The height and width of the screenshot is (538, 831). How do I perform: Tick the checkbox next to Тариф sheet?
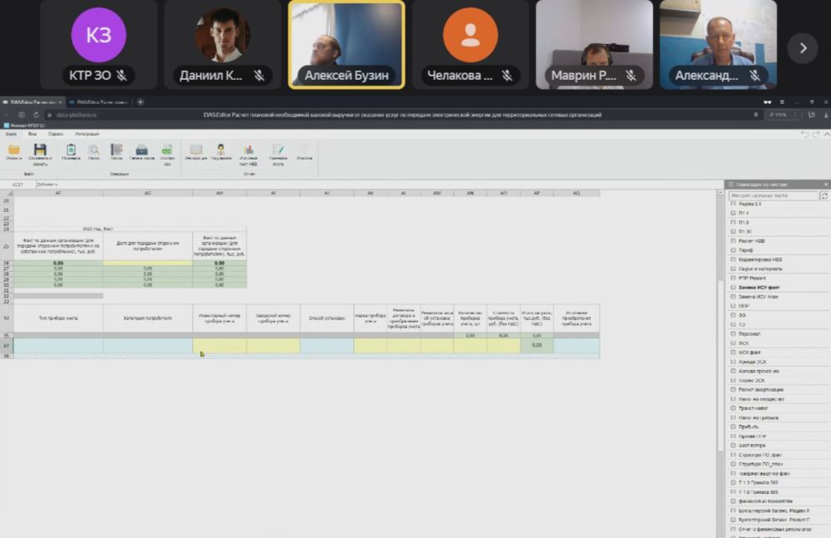point(732,250)
